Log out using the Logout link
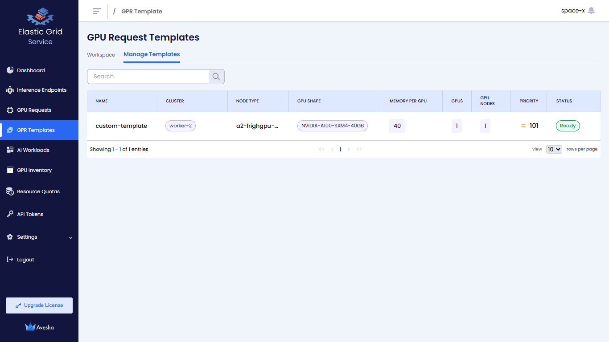 25,260
